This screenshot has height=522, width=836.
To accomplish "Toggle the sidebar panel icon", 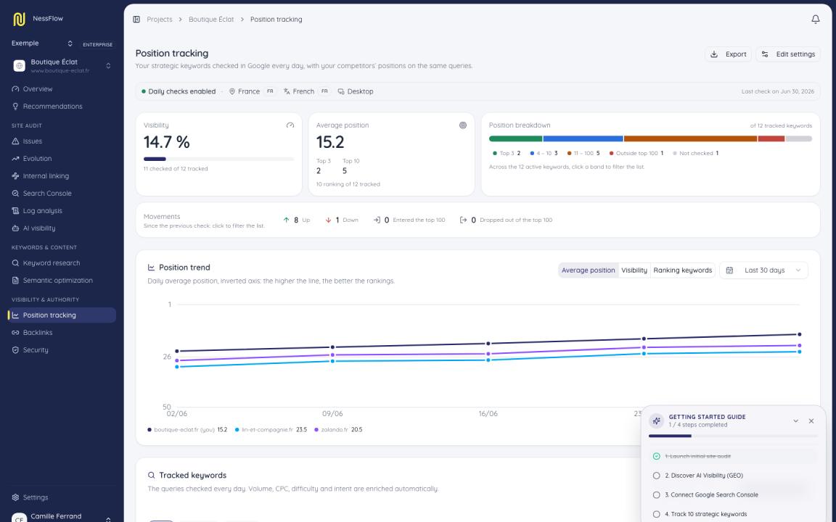I will pyautogui.click(x=136, y=19).
